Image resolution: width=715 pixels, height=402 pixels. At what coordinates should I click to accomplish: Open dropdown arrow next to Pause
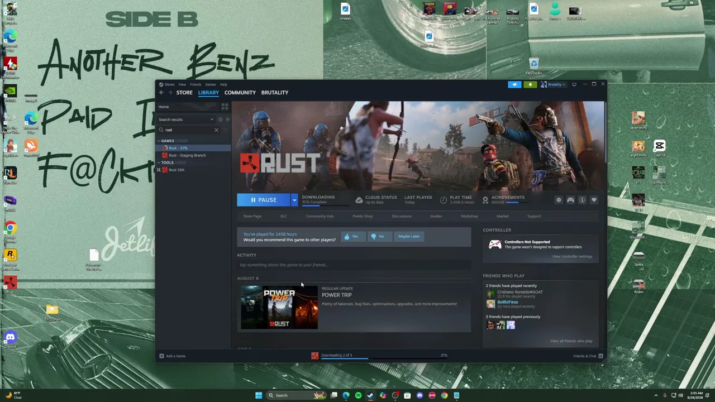[294, 200]
